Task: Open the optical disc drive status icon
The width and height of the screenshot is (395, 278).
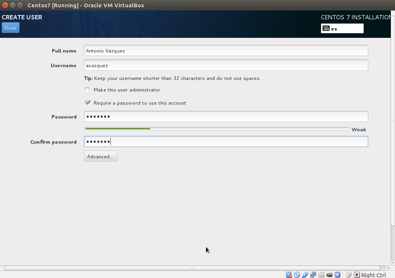Action: click(297, 275)
